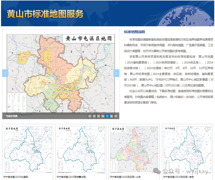The image size is (215, 180).
Task: Click the 休宁县地图(2025交通版) link
Action: click(16, 177)
